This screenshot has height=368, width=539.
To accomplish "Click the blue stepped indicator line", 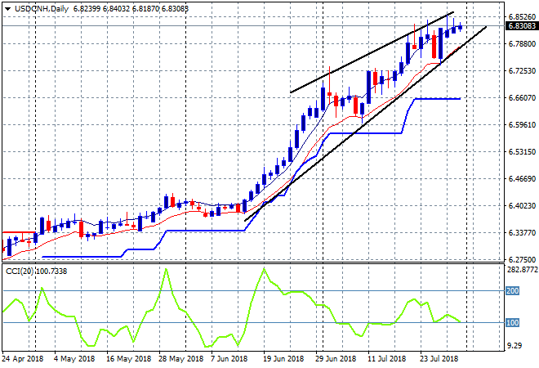I will [204, 230].
